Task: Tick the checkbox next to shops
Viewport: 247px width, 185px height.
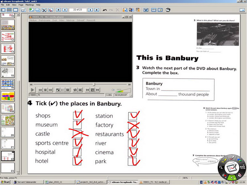Action: 77,115
